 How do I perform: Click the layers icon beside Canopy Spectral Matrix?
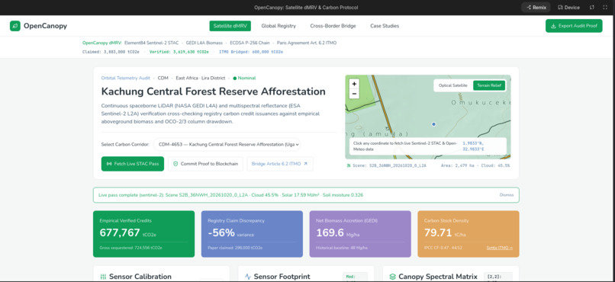click(x=393, y=277)
